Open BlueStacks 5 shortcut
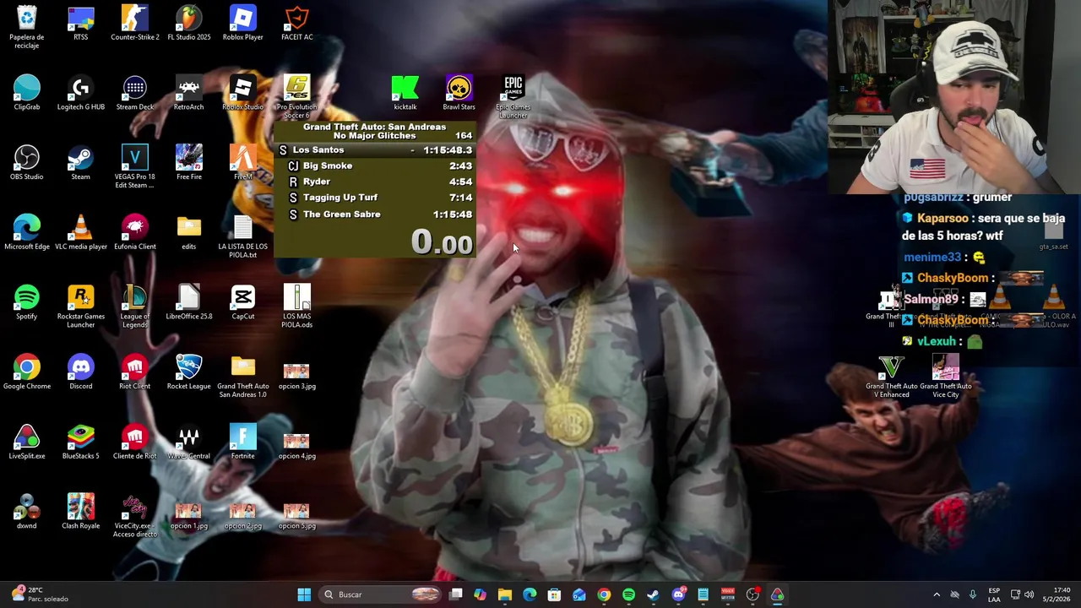The width and height of the screenshot is (1081, 608). coord(81,442)
